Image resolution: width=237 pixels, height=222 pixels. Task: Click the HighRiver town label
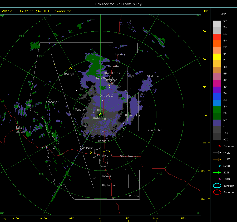tap(109, 185)
